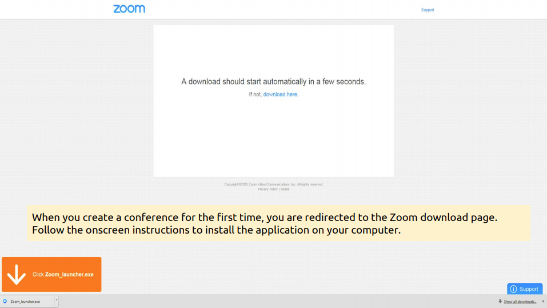Click the yellow instruction note about Zoom download page

click(278, 223)
